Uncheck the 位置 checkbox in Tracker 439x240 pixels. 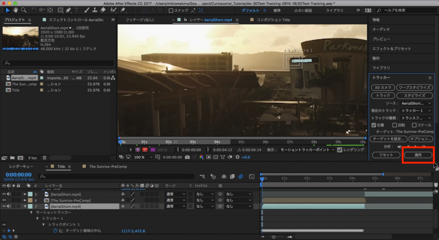tap(374, 125)
